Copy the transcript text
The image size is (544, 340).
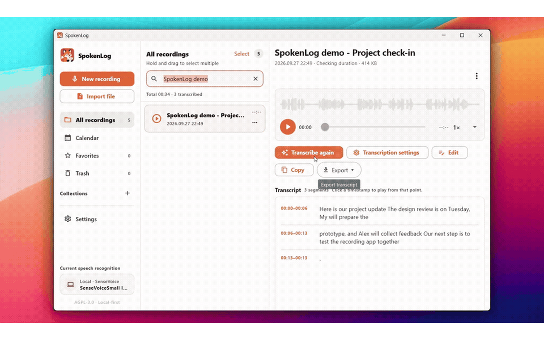point(294,170)
